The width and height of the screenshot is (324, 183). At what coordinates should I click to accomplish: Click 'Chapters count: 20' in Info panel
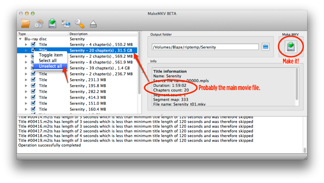coord(171,90)
